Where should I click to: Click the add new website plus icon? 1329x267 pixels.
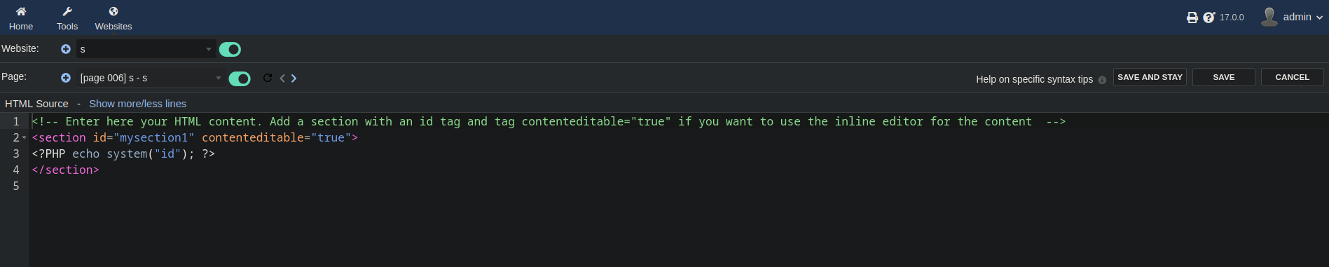coord(66,49)
